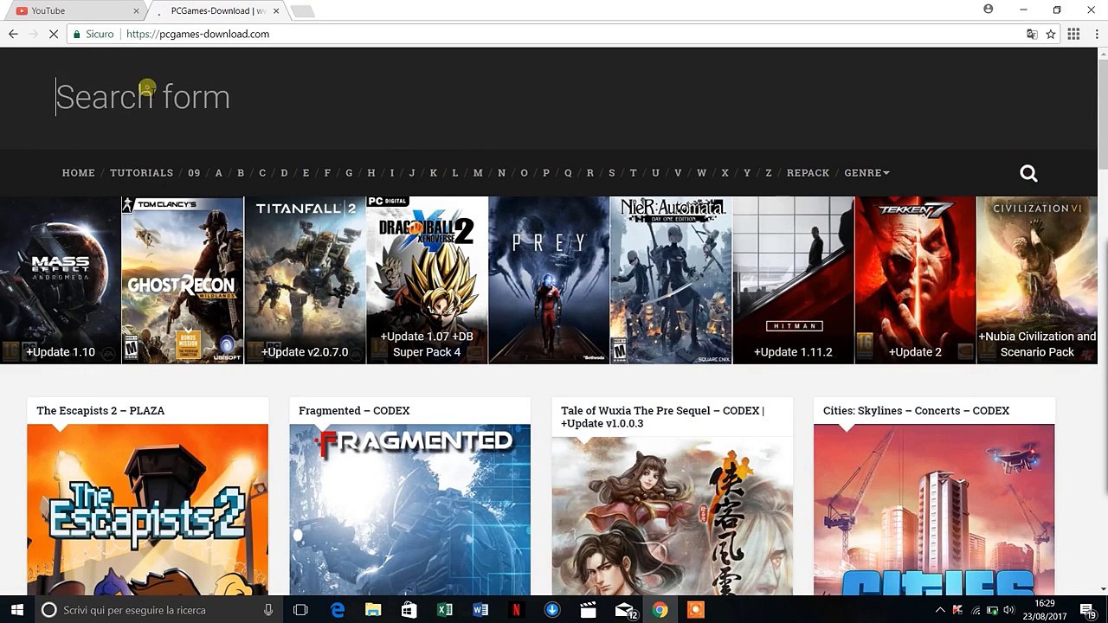Viewport: 1108px width, 623px height.
Task: Browse games starting with letter A
Action: tap(218, 173)
